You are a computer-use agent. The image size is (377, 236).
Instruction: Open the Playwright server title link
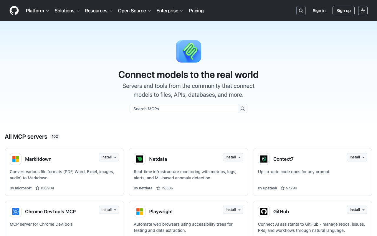pyautogui.click(x=161, y=212)
